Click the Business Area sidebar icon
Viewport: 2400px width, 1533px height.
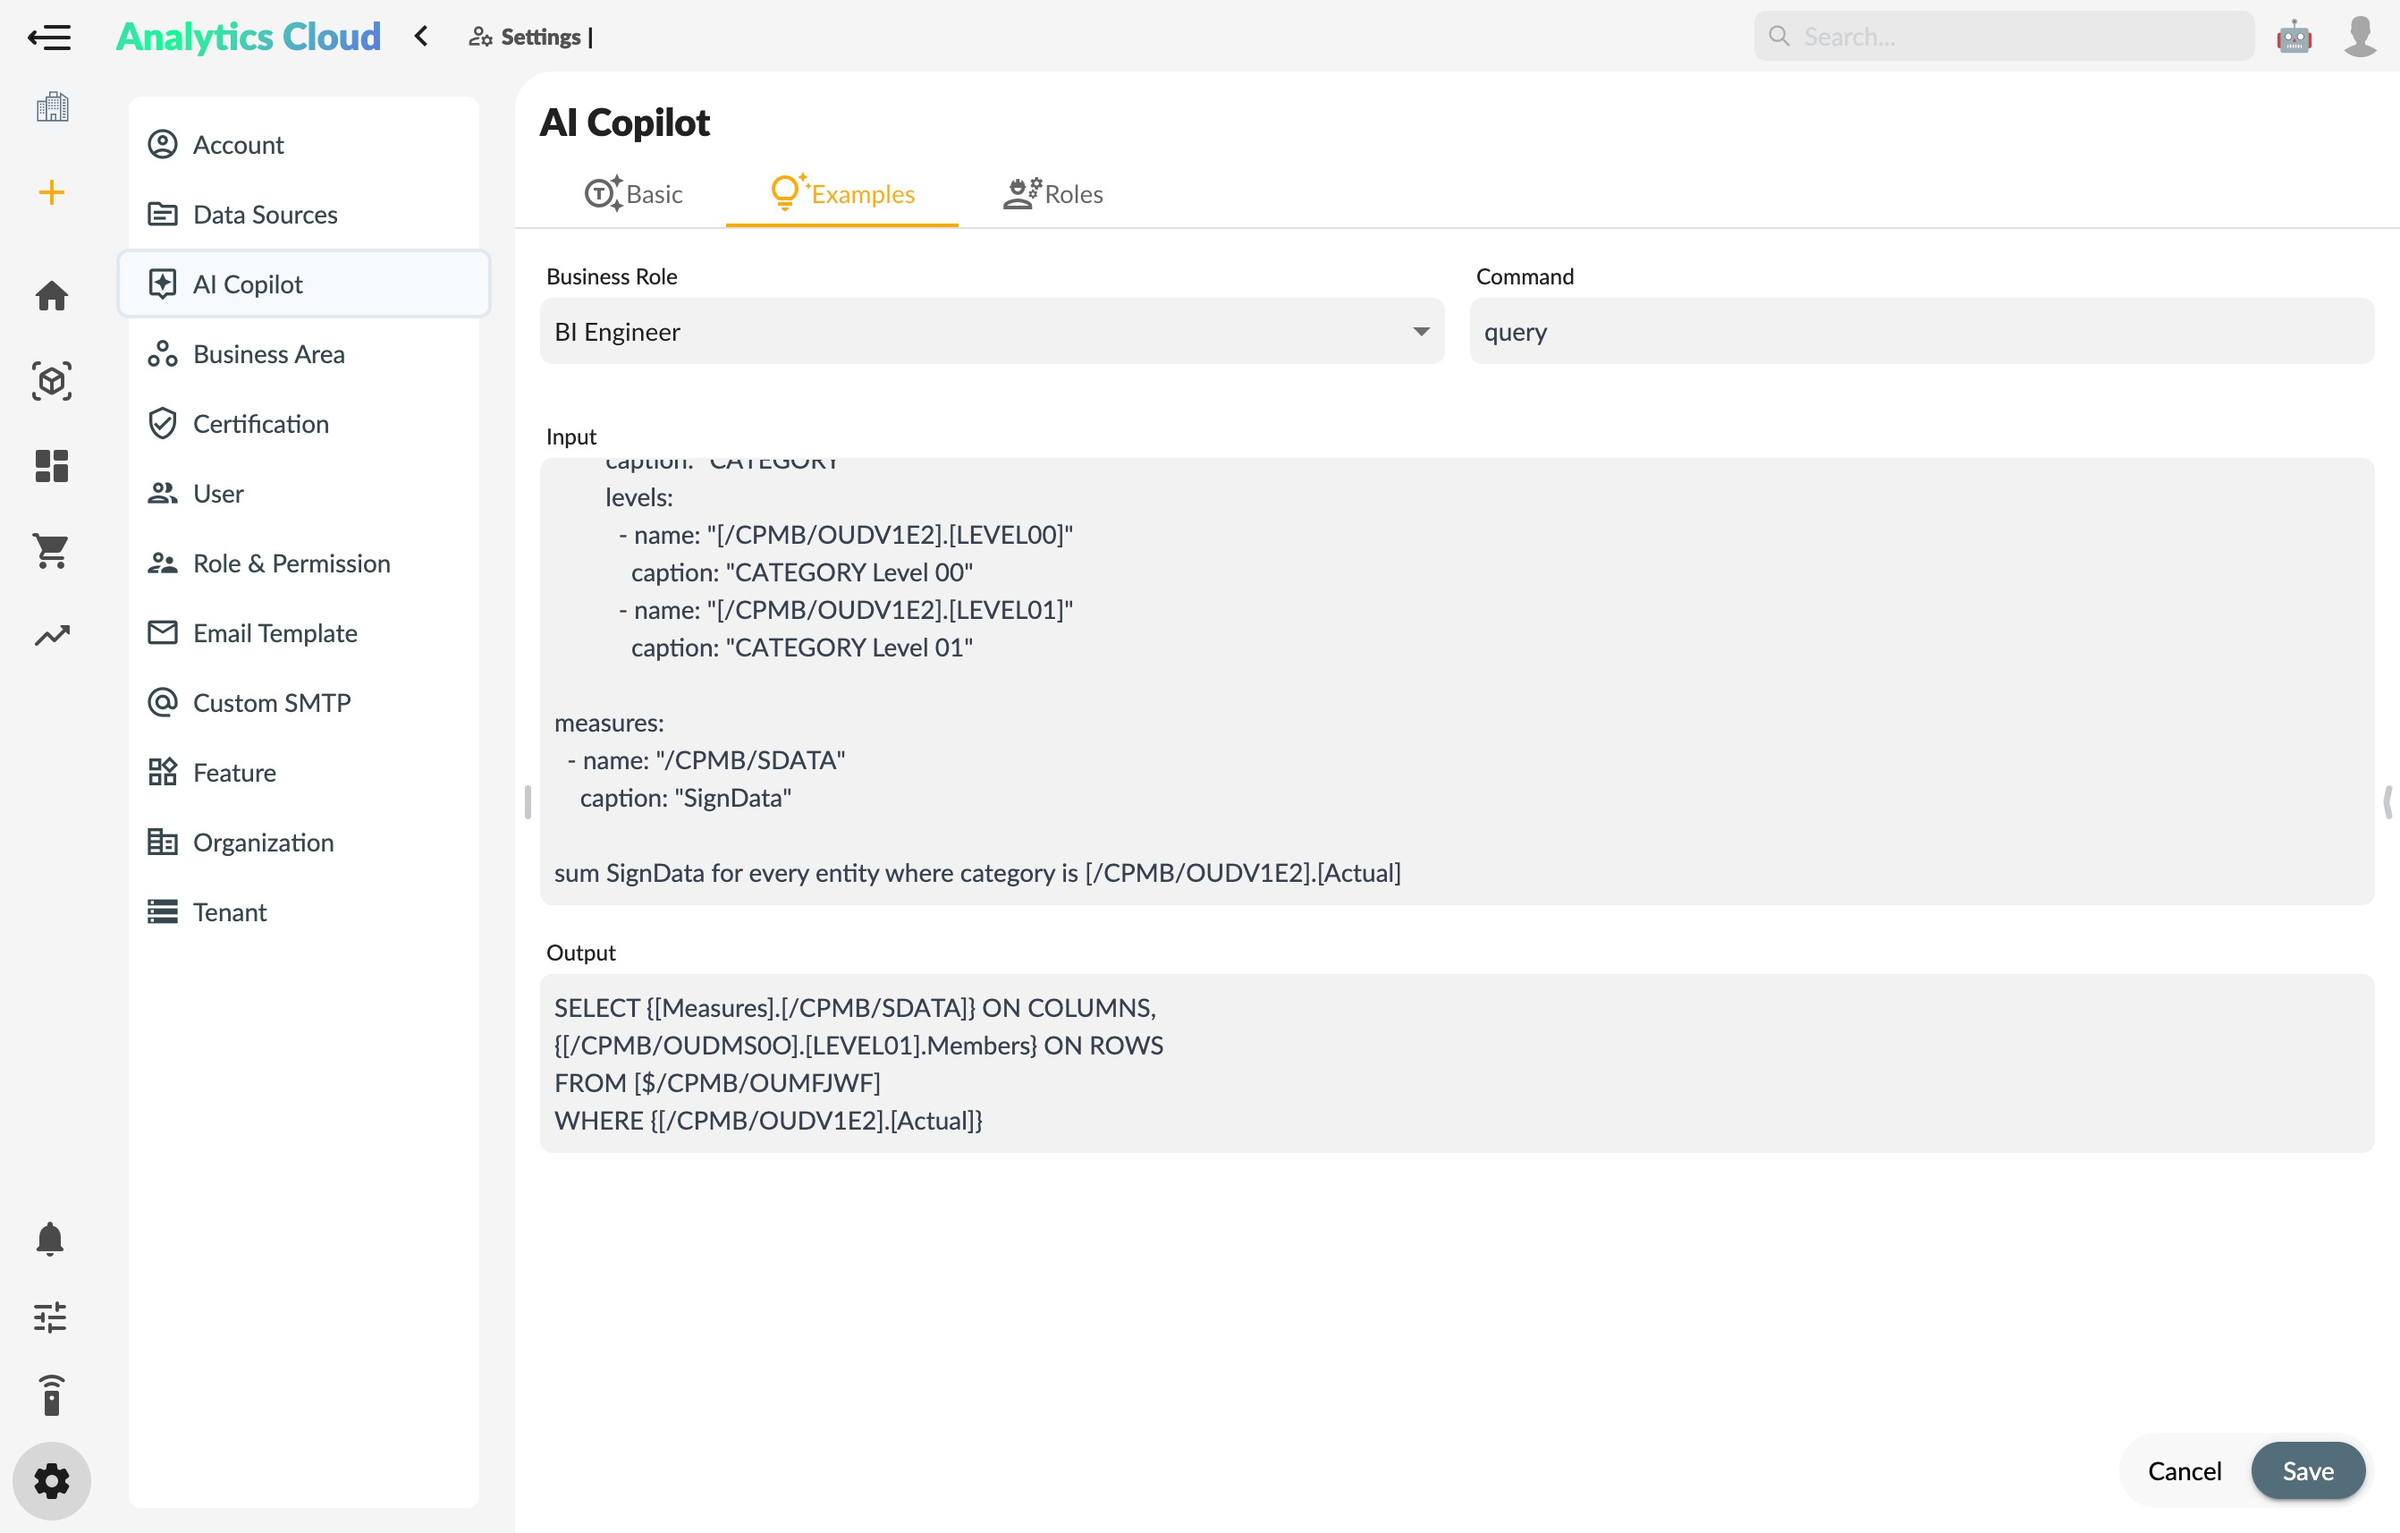[163, 353]
